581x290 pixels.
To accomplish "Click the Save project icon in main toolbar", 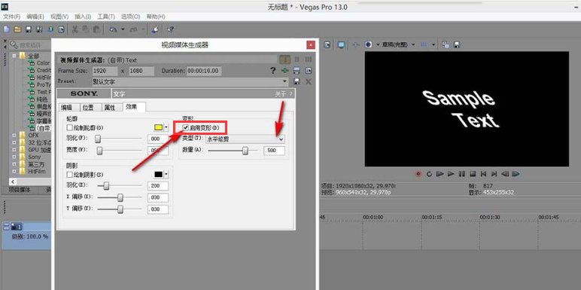I will click(28, 29).
